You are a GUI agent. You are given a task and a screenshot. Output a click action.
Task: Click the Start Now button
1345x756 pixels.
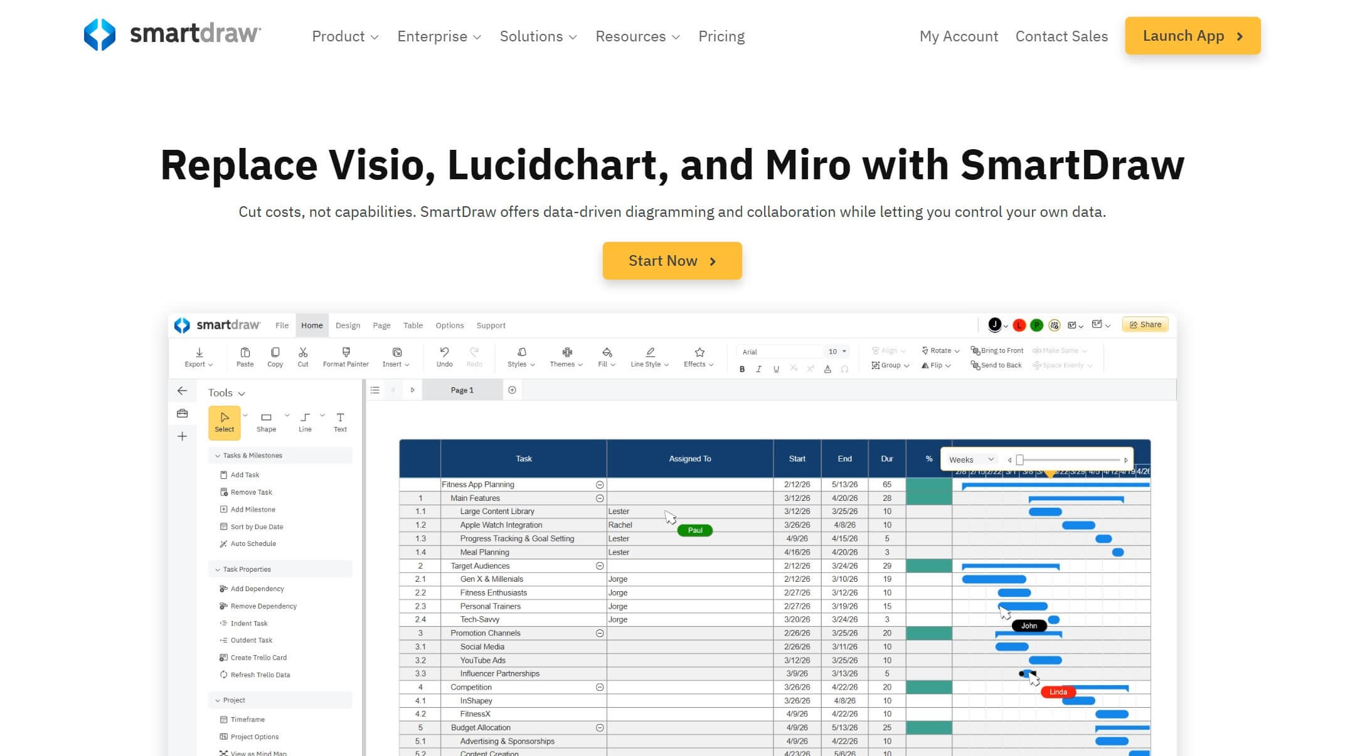pos(672,261)
